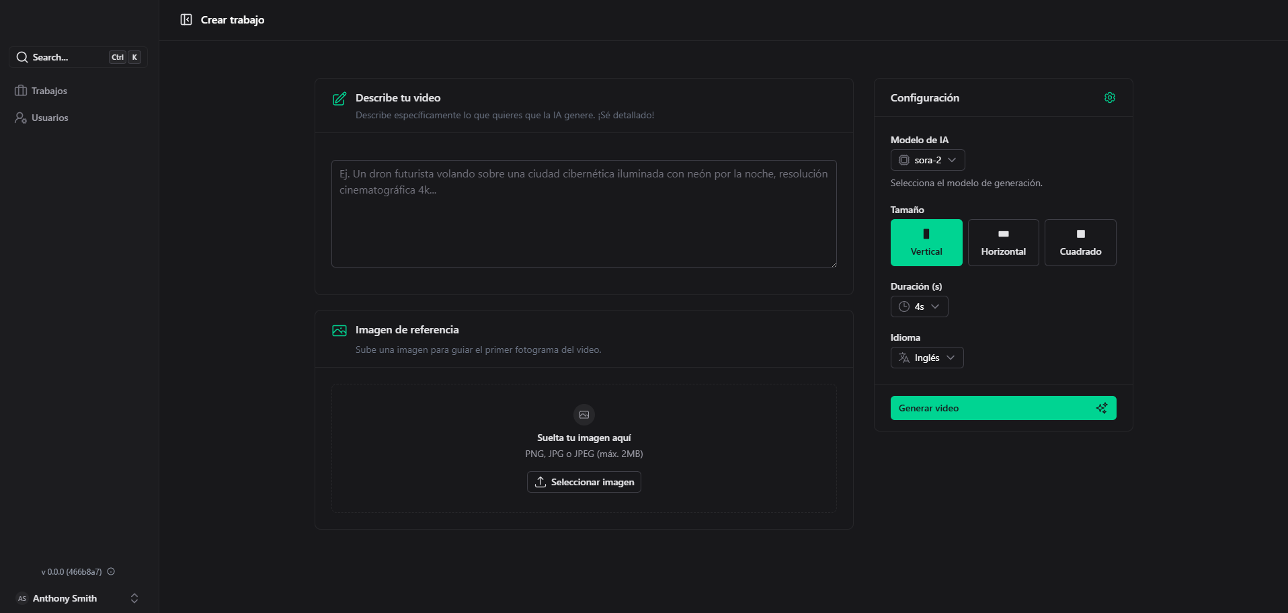The height and width of the screenshot is (613, 1288).
Task: Click the pencil icon beside Describe tu video
Action: coord(339,99)
